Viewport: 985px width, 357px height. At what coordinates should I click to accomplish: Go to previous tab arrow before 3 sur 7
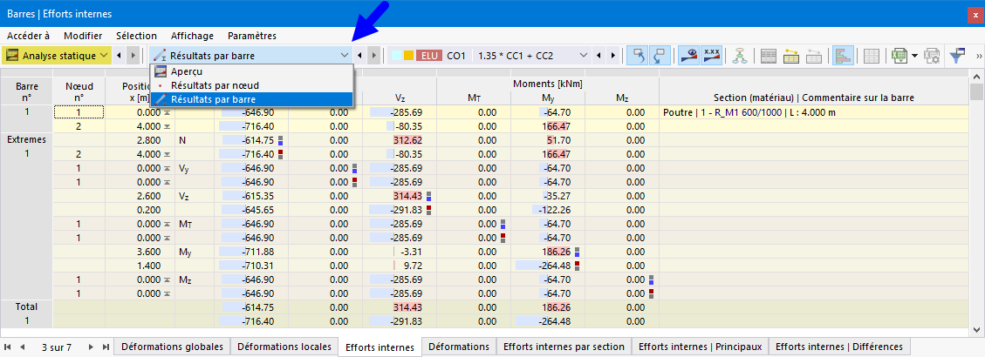click(x=22, y=347)
